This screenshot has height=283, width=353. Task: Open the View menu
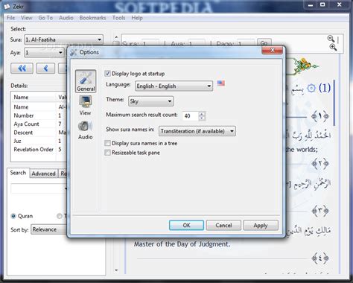click(27, 18)
